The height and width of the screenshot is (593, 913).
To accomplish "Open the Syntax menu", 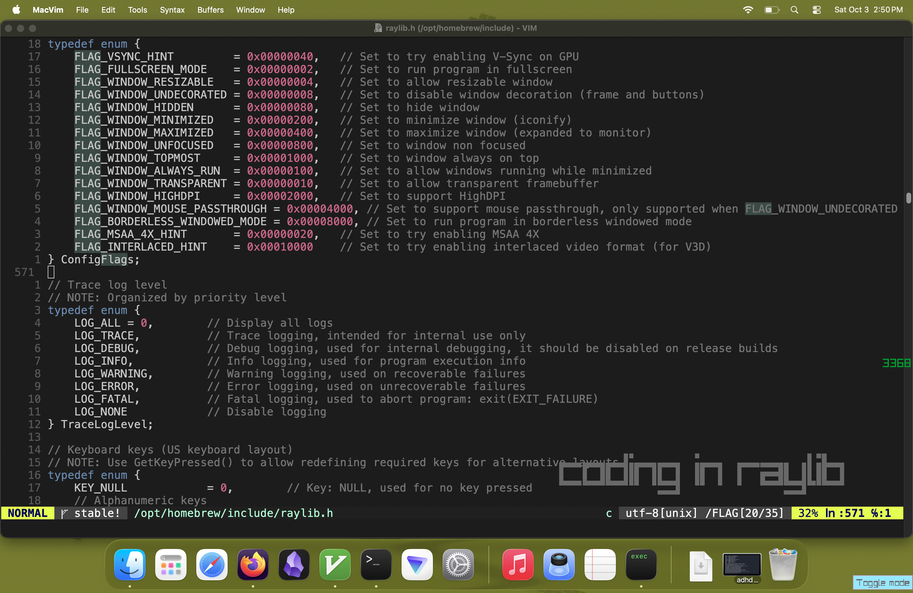I will pyautogui.click(x=172, y=10).
